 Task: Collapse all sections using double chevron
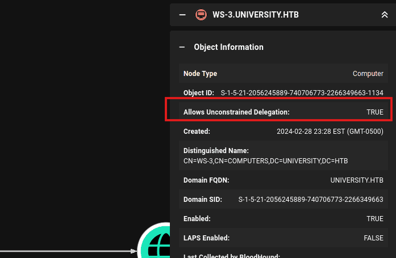coord(384,15)
